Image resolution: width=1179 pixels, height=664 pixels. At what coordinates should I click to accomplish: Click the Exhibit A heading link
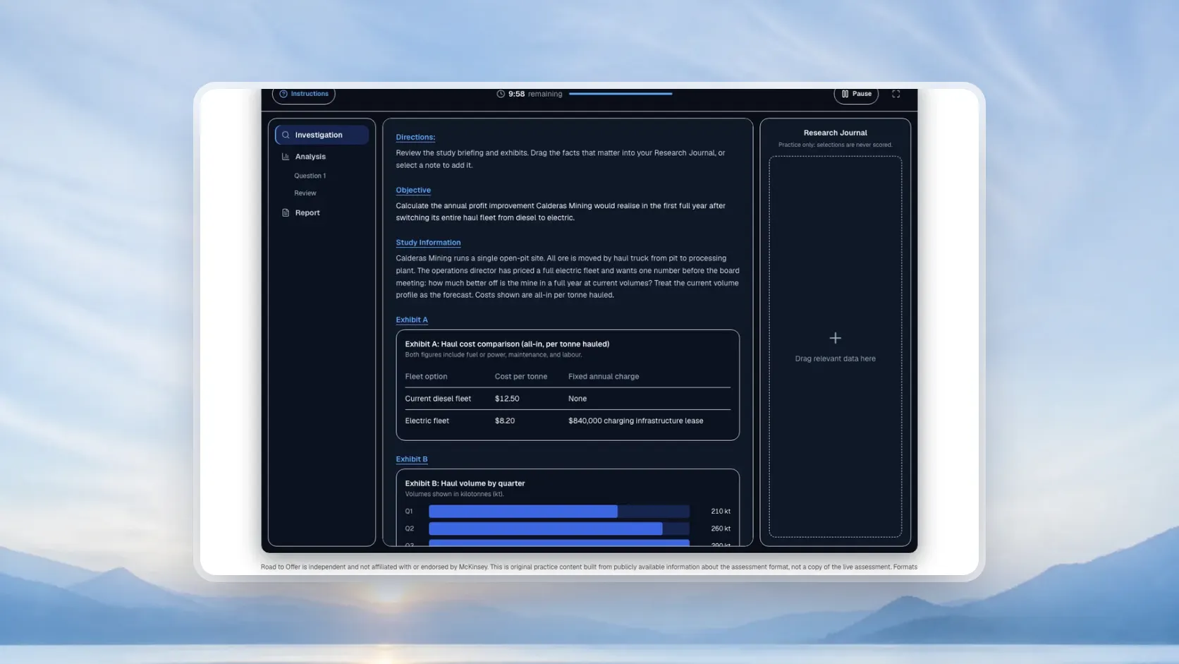coord(412,320)
